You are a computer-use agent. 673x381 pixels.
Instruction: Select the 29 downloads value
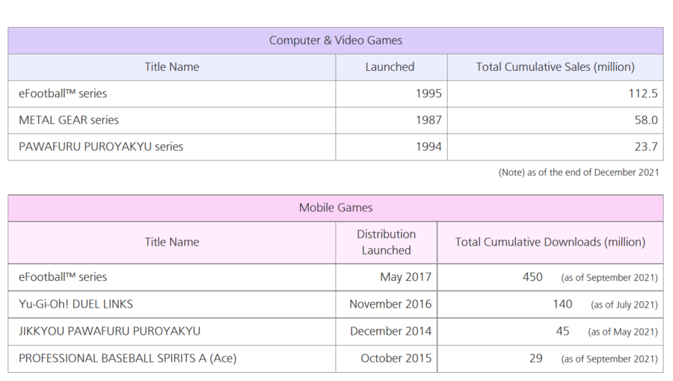click(x=535, y=359)
